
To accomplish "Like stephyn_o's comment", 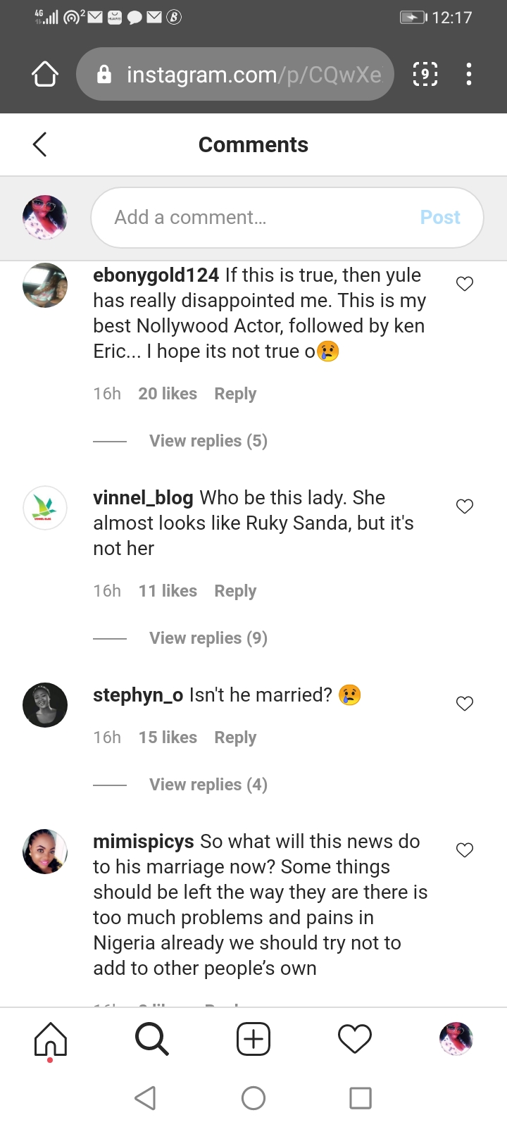I will [465, 704].
